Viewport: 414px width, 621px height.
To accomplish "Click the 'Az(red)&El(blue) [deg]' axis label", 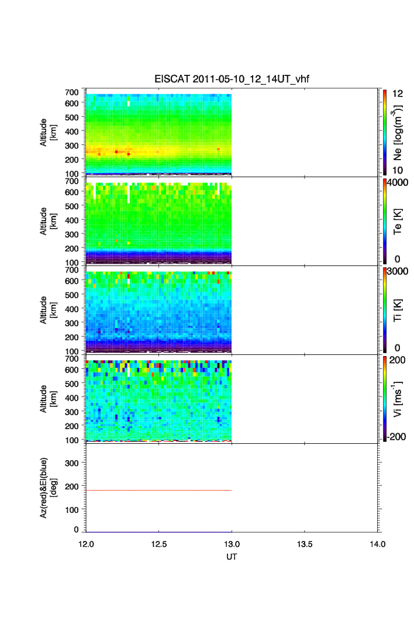I will tap(49, 488).
